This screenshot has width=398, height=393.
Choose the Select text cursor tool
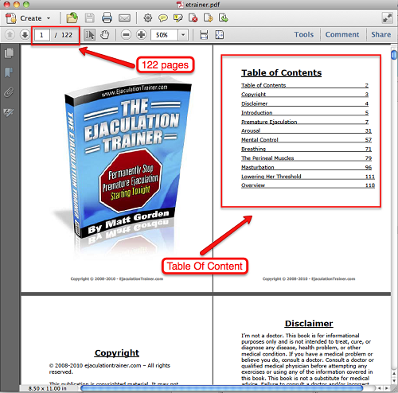pos(89,35)
